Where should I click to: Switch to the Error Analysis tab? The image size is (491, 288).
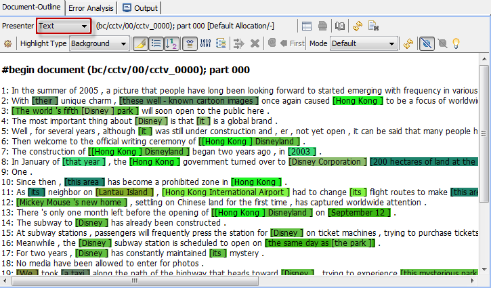pyautogui.click(x=91, y=8)
